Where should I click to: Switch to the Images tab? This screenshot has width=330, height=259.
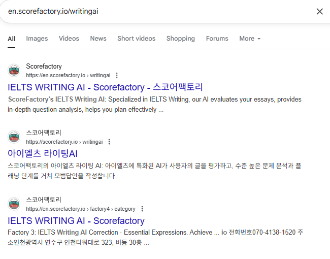click(37, 39)
